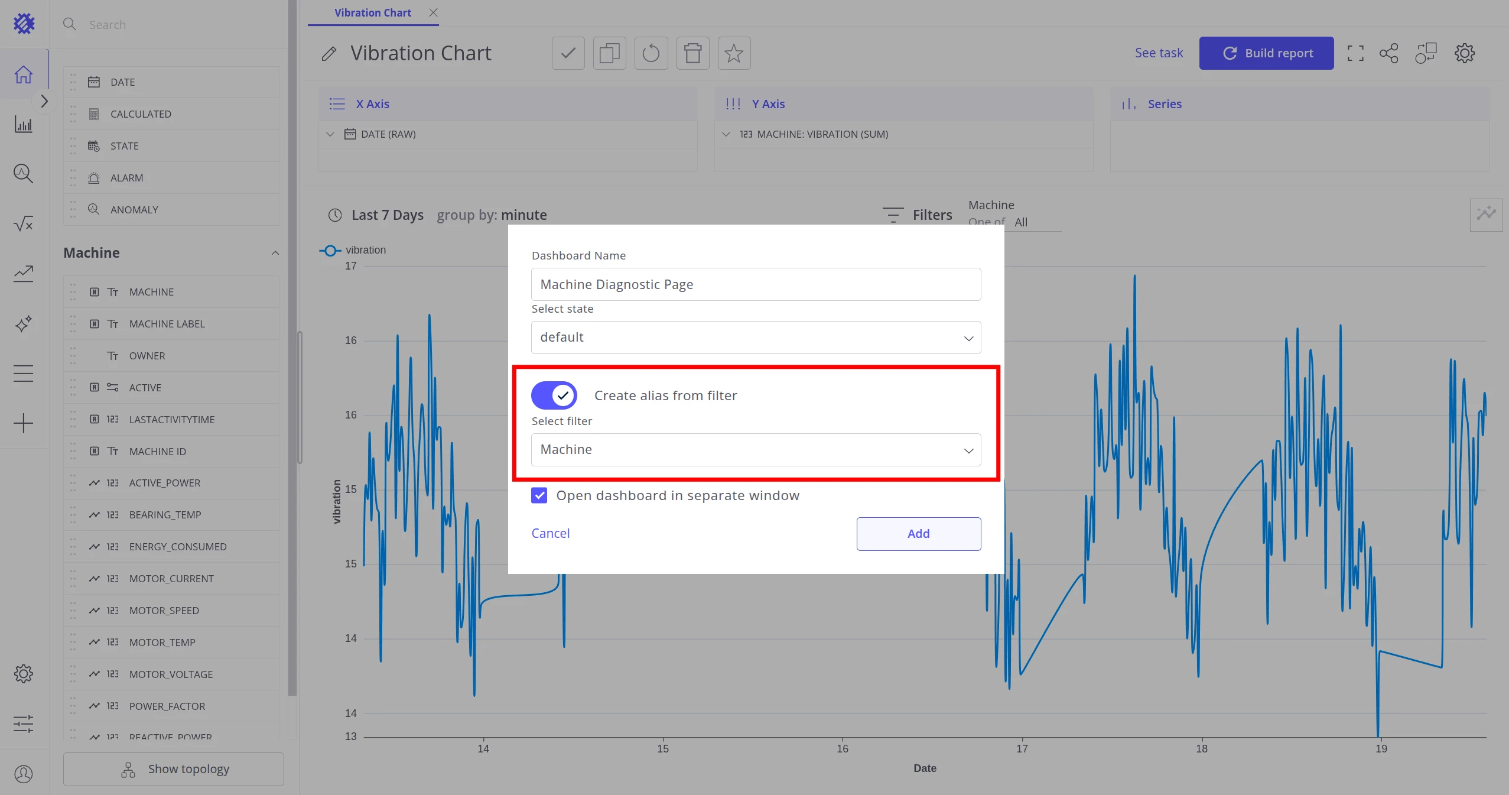This screenshot has width=1509, height=795.
Task: Select the ENERGY_CONSUMED field
Action: [x=171, y=547]
